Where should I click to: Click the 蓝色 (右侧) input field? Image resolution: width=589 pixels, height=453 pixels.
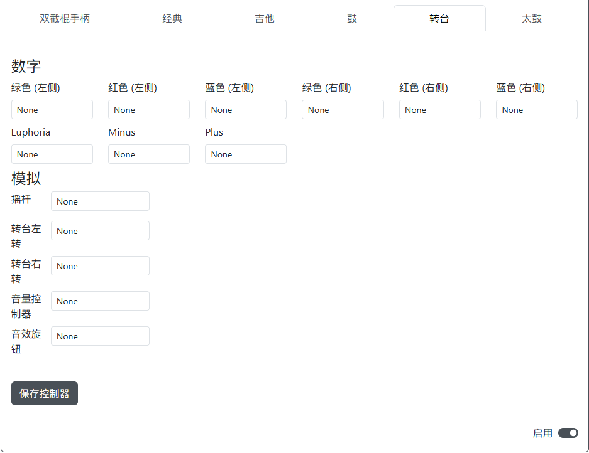536,109
